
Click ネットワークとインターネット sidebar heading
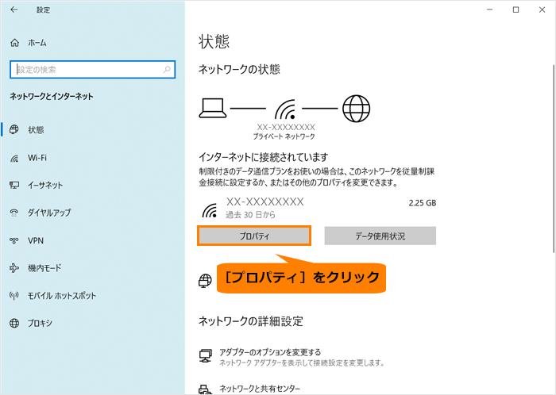point(52,97)
